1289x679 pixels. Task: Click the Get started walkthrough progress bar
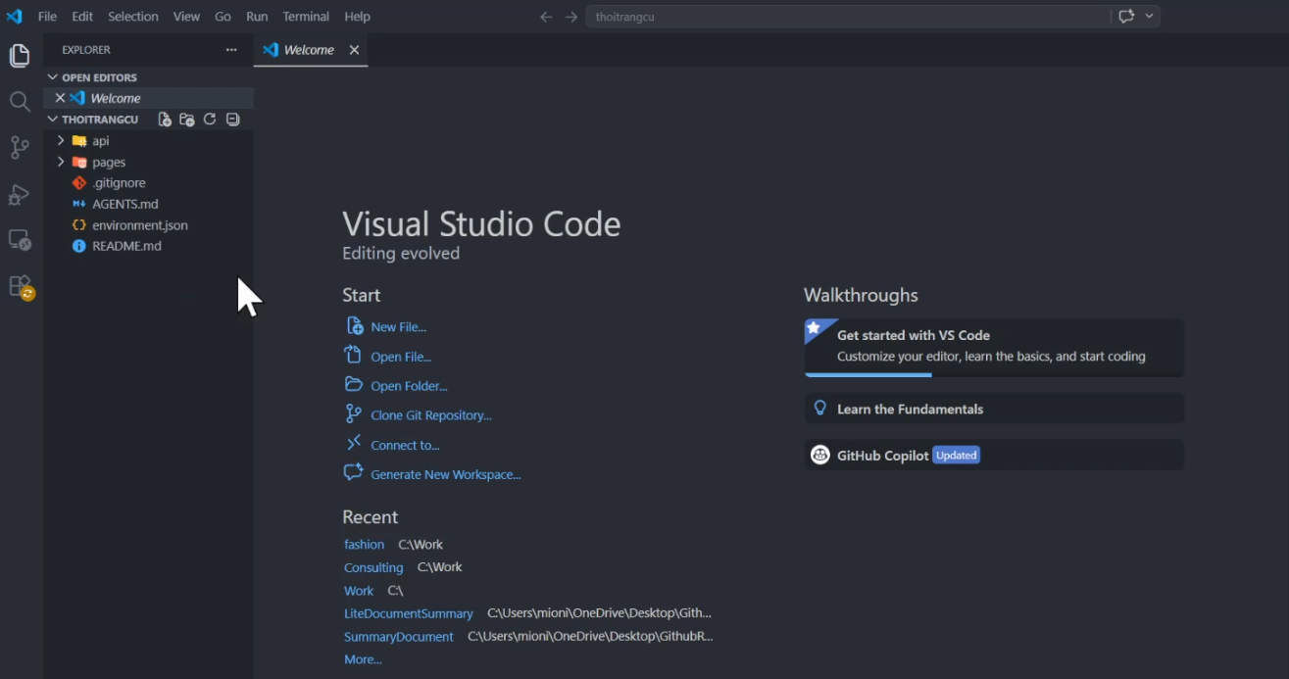(x=994, y=374)
